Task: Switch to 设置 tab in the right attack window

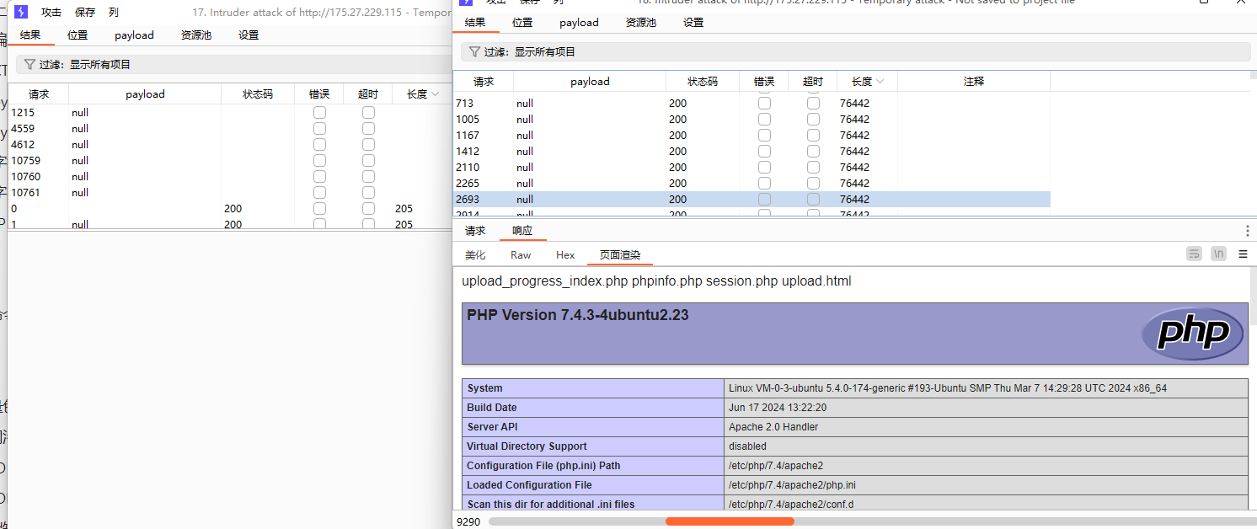Action: pyautogui.click(x=693, y=23)
